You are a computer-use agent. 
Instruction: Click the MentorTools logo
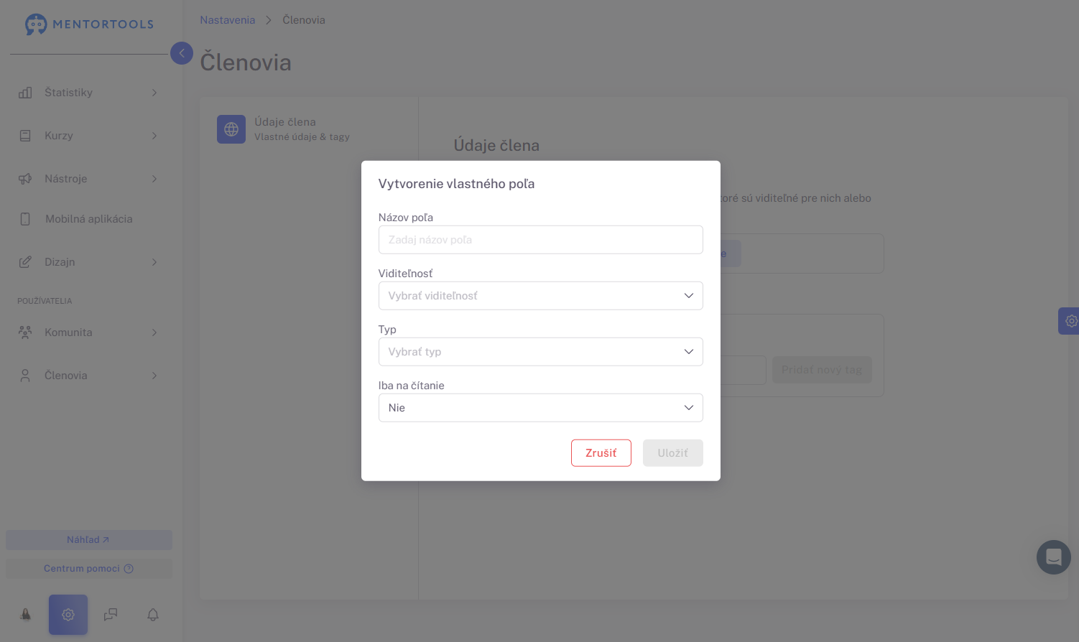[x=89, y=24]
